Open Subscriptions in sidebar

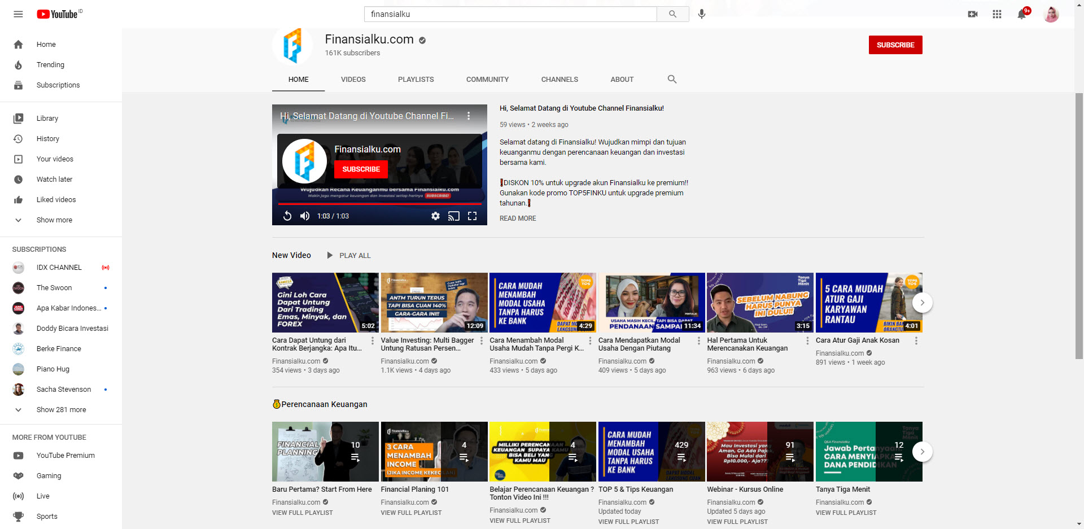click(x=61, y=85)
